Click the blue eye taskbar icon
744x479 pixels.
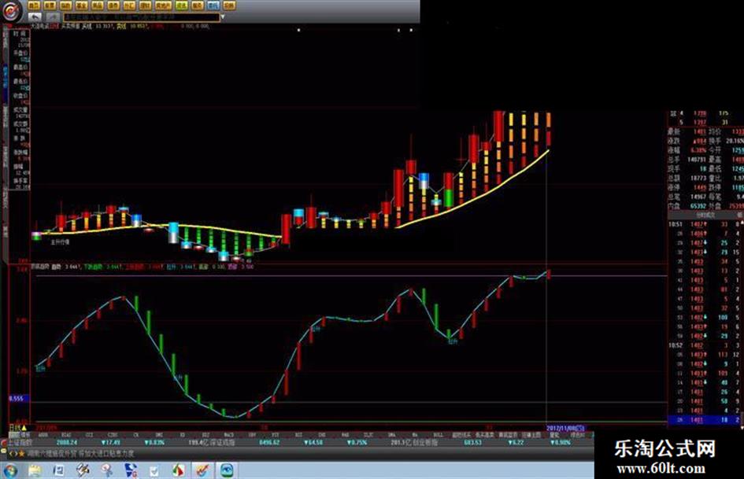tap(228, 470)
